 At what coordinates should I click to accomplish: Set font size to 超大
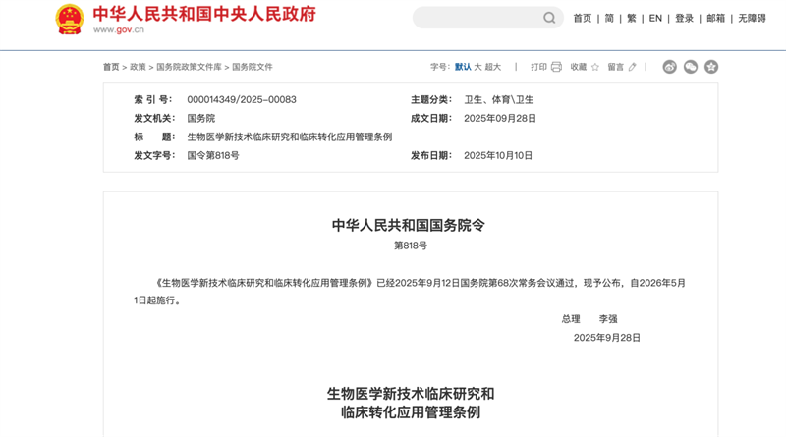tap(493, 67)
